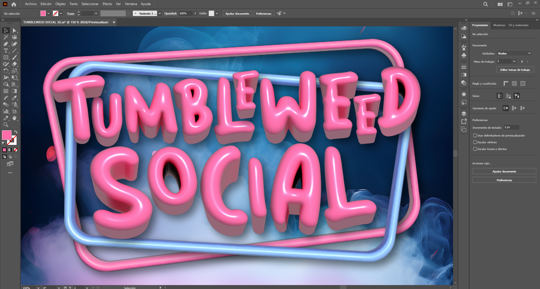Open the Objeto menu
The image size is (540, 289).
point(61,4)
